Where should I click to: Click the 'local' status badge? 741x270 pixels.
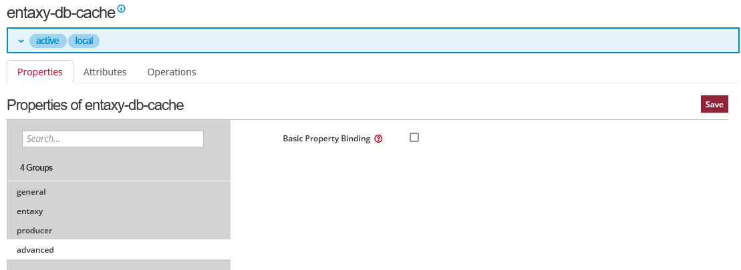(84, 41)
